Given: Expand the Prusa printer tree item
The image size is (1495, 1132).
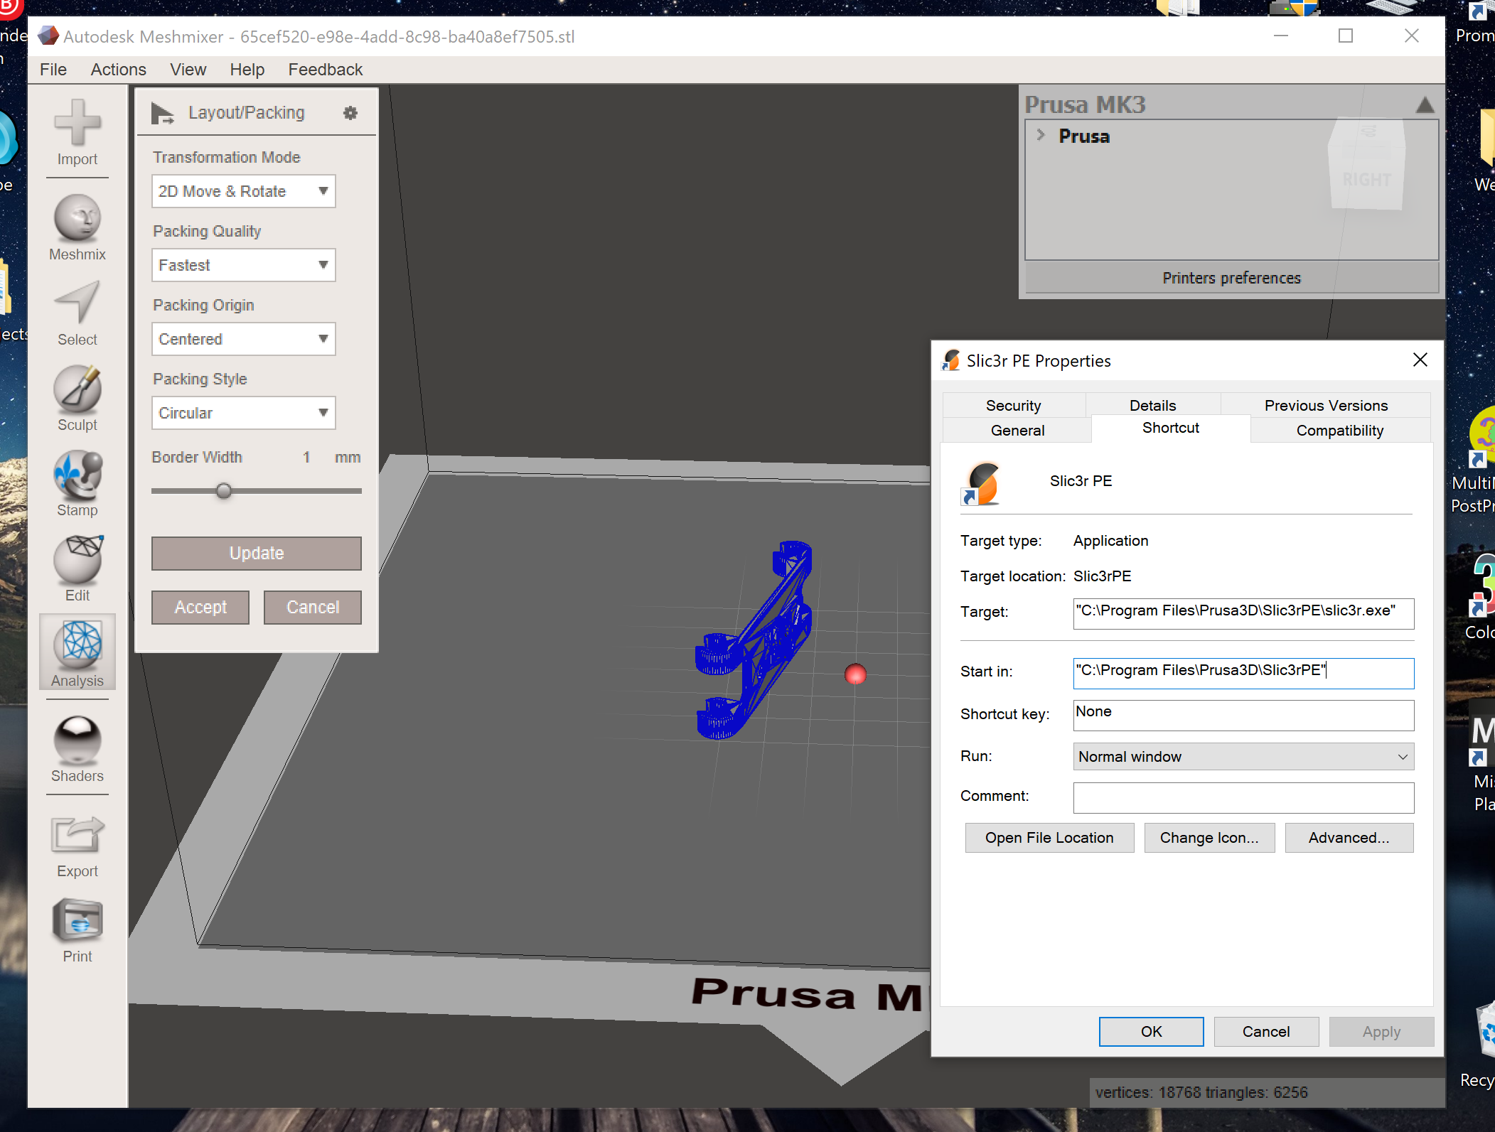Looking at the screenshot, I should pos(1041,136).
